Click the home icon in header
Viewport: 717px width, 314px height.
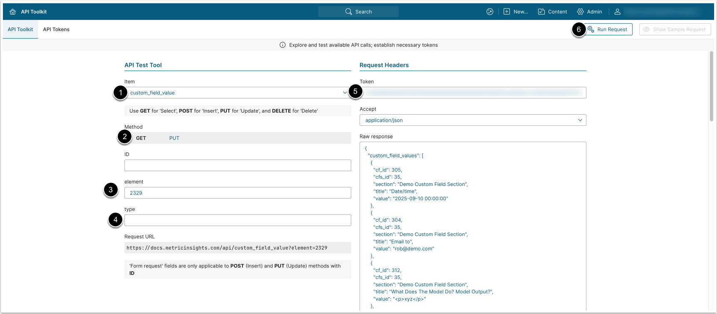(x=12, y=12)
